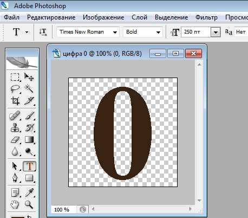This screenshot has height=218, width=248.
Task: Click the foreground color swatch
Action: pyautogui.click(x=18, y=217)
